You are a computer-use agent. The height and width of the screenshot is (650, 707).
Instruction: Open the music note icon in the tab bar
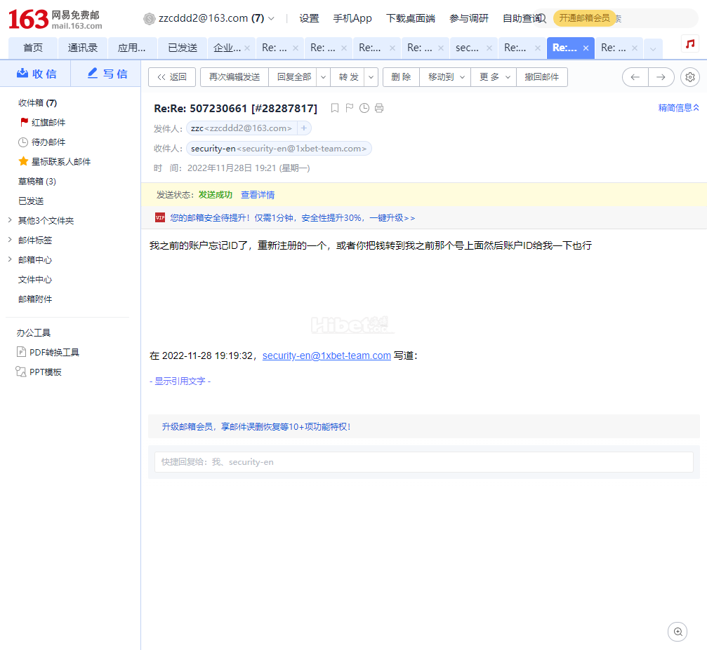(689, 43)
